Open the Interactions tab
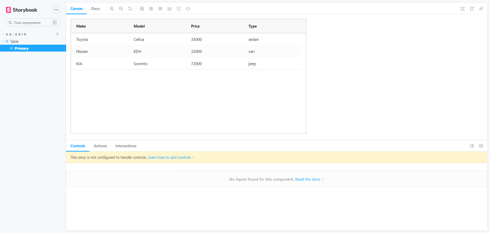Image resolution: width=490 pixels, height=233 pixels. tap(126, 146)
